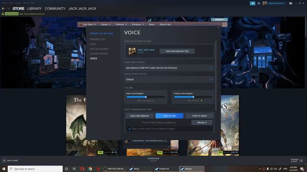Switch to the Friends List taskbar window
The image size is (307, 172).
[165, 169]
